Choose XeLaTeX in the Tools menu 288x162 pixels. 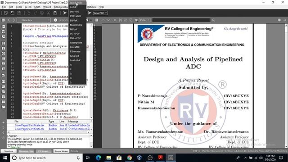coord(77,56)
